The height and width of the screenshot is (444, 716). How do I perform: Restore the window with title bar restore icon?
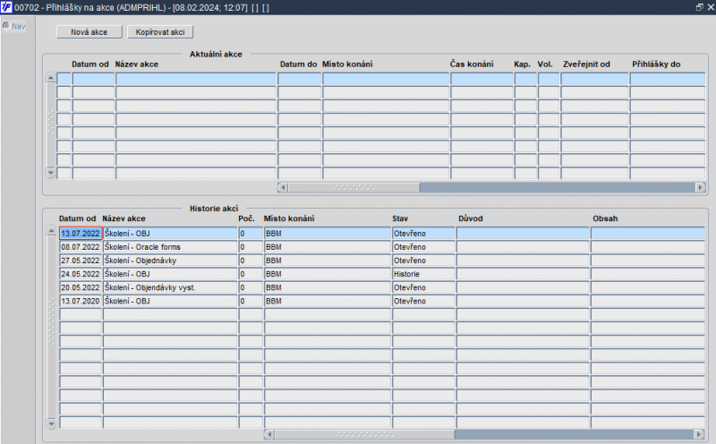[699, 7]
